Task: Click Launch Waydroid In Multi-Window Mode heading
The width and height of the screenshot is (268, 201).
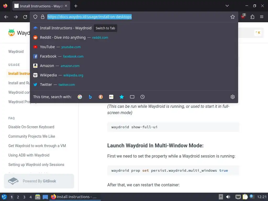Action: click(155, 146)
